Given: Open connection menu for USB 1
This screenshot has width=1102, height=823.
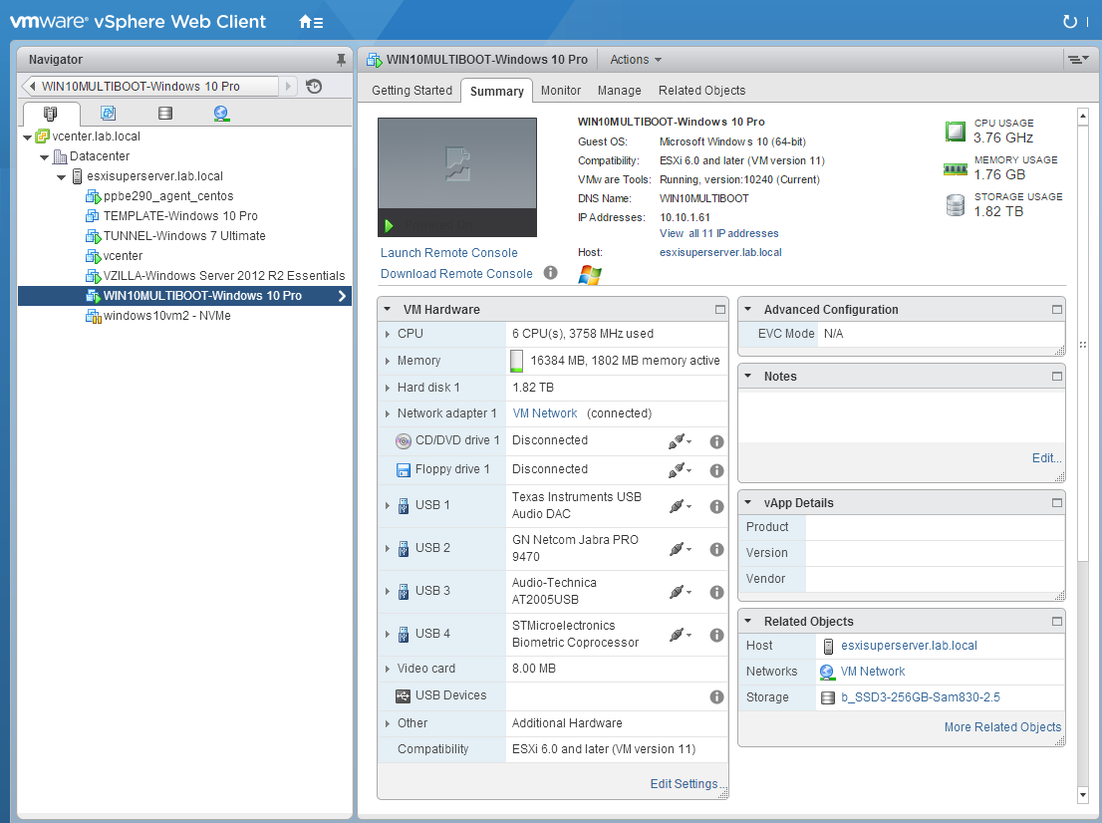Looking at the screenshot, I should 680,505.
